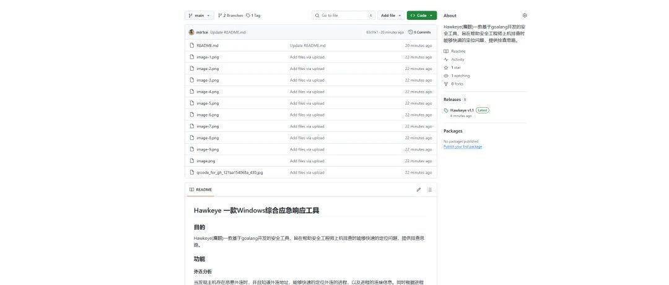Open the mir1ce author profile link
Screen dimensions: 669x285
coord(202,32)
